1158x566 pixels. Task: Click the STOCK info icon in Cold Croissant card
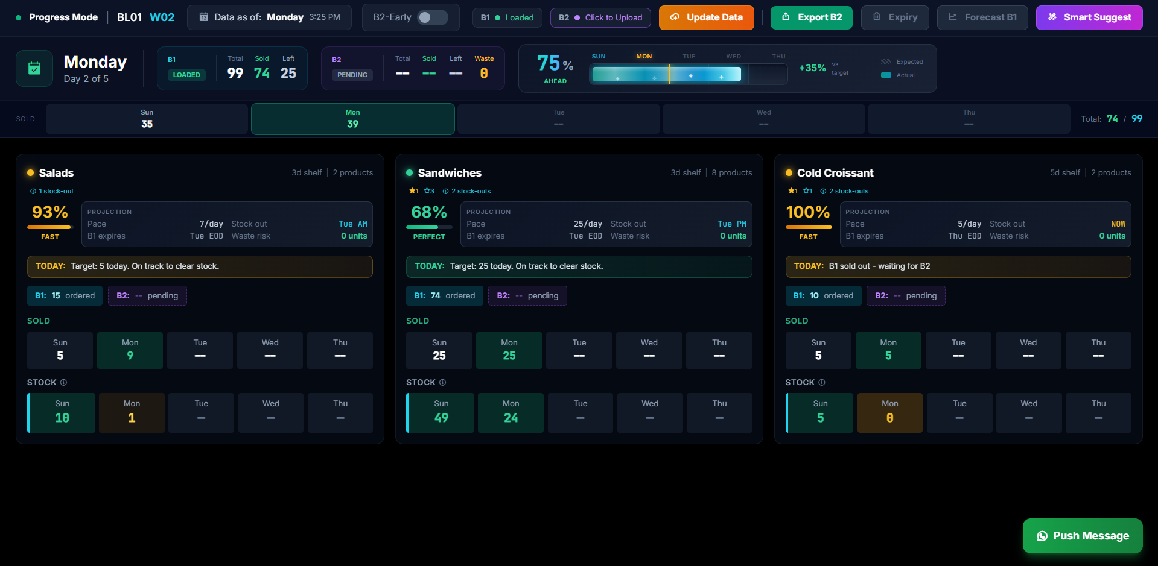click(821, 382)
